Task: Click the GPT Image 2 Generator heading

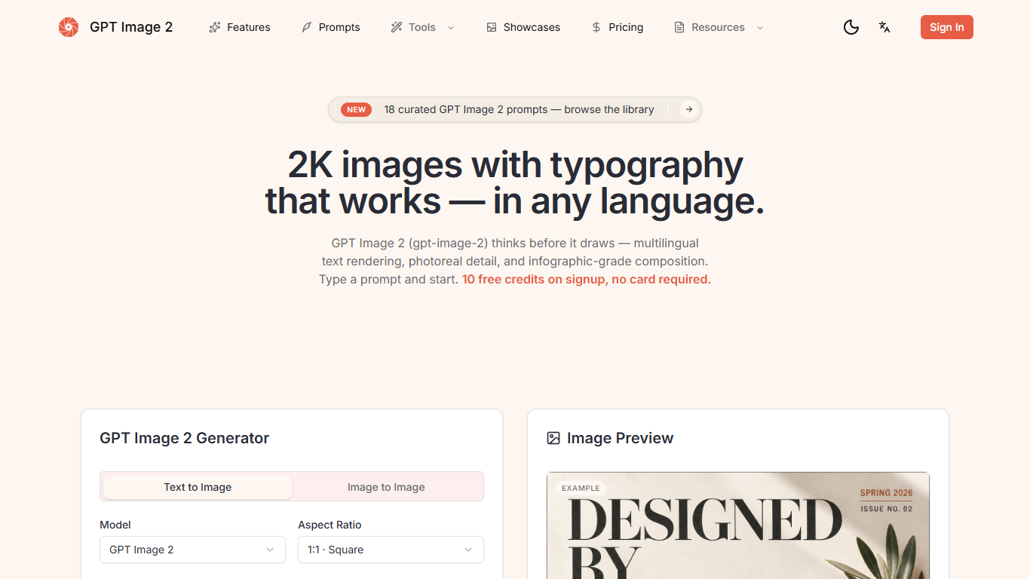Action: coord(185,438)
